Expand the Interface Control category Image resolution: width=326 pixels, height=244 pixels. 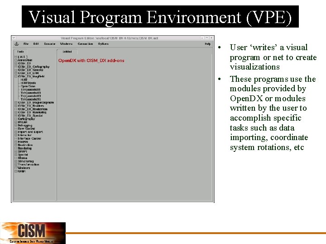16,139
